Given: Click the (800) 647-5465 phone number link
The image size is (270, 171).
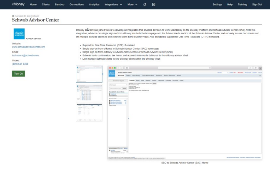Looking at the screenshot, I should 20,64.
